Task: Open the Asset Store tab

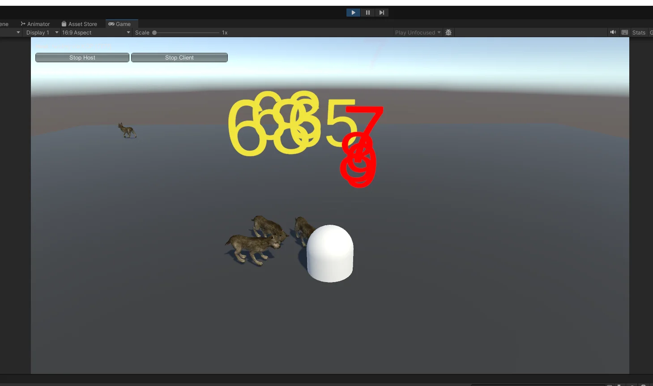Action: click(x=79, y=24)
